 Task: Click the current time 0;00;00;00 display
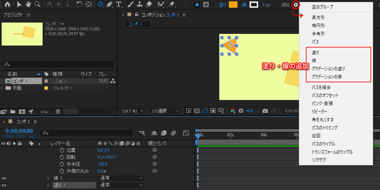pyautogui.click(x=19, y=131)
